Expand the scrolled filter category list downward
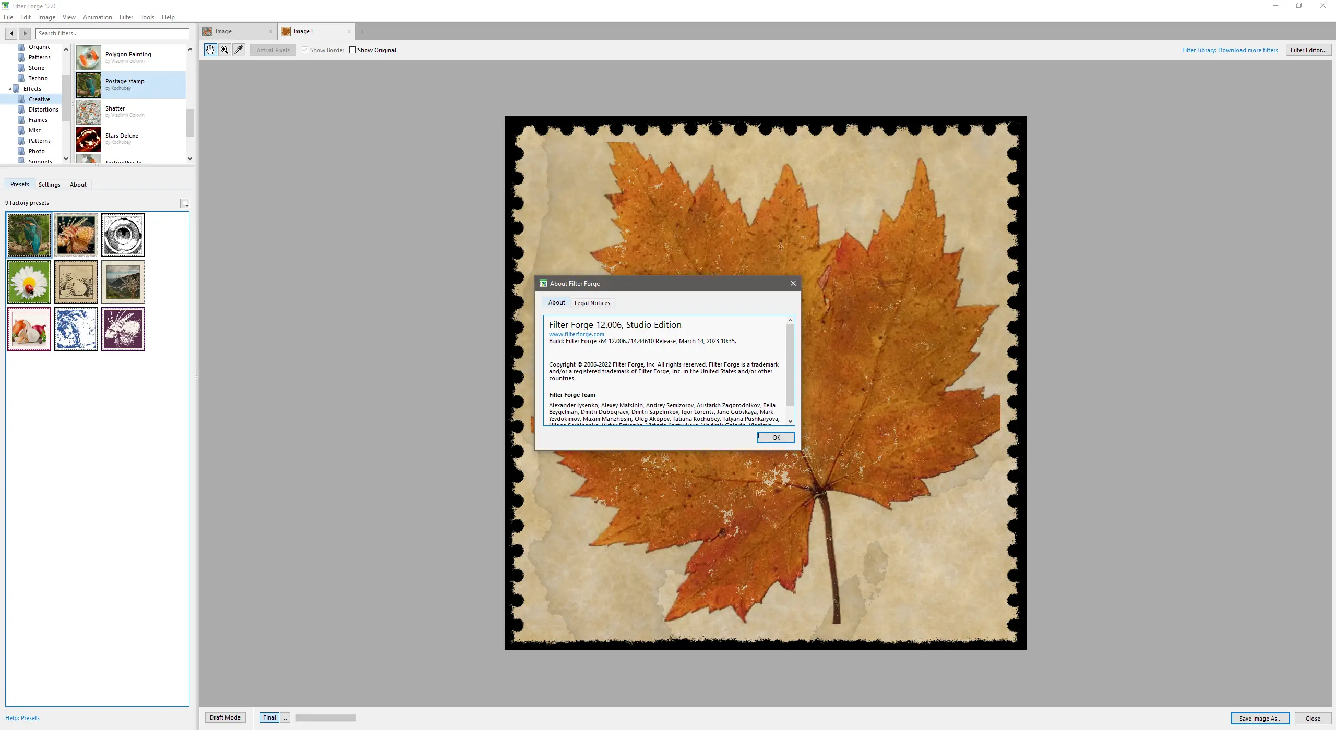The width and height of the screenshot is (1336, 730). click(x=66, y=158)
